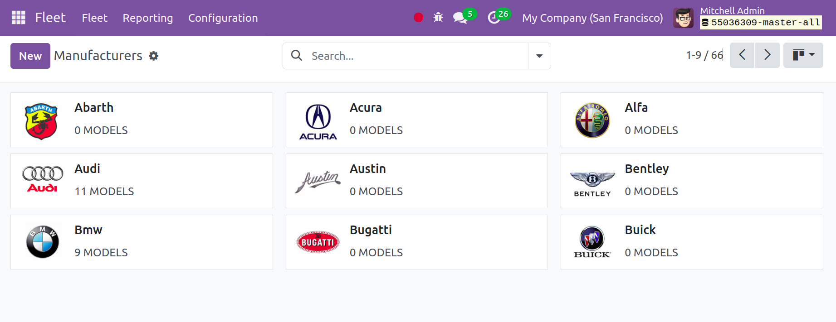Click the Acura logo image
The width and height of the screenshot is (836, 322).
coord(318,122)
